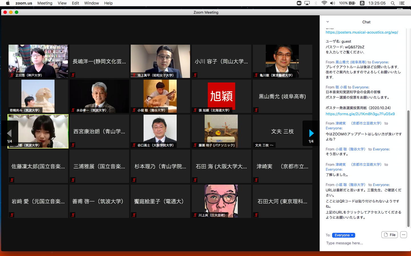
Task: Click the screen recording status icon
Action: [299, 3]
